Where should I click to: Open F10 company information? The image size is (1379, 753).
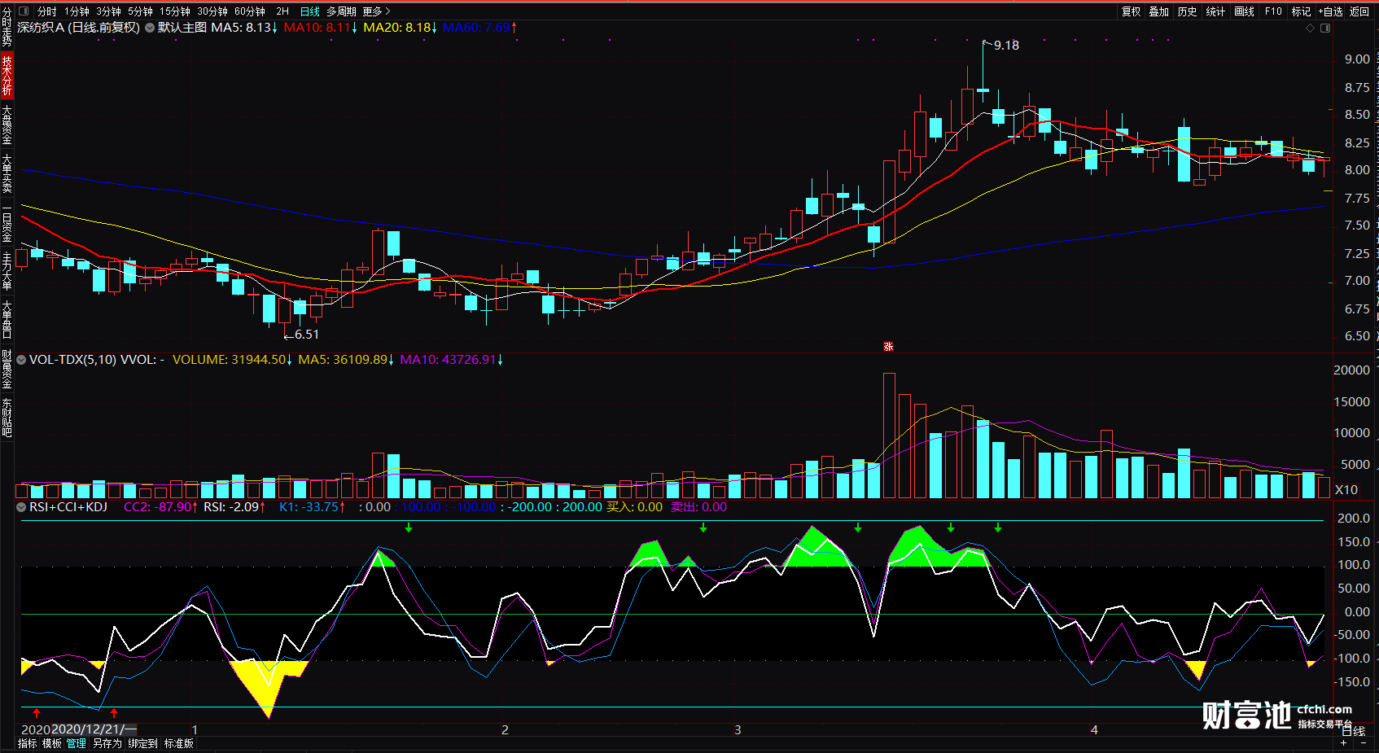coord(1273,11)
